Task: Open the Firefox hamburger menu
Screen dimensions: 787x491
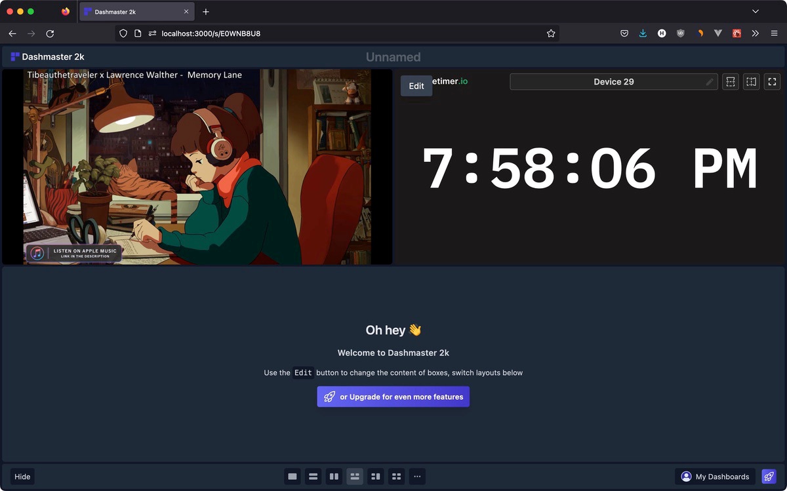Action: tap(774, 33)
